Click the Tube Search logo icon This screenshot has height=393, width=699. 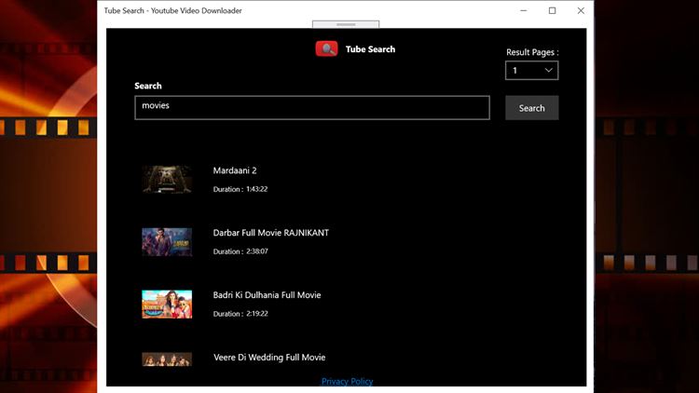coord(326,49)
